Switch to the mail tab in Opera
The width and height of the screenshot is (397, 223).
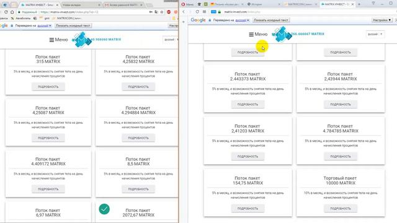point(226,4)
